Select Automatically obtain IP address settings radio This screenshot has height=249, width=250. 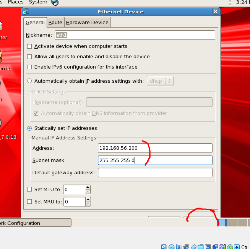point(29,81)
